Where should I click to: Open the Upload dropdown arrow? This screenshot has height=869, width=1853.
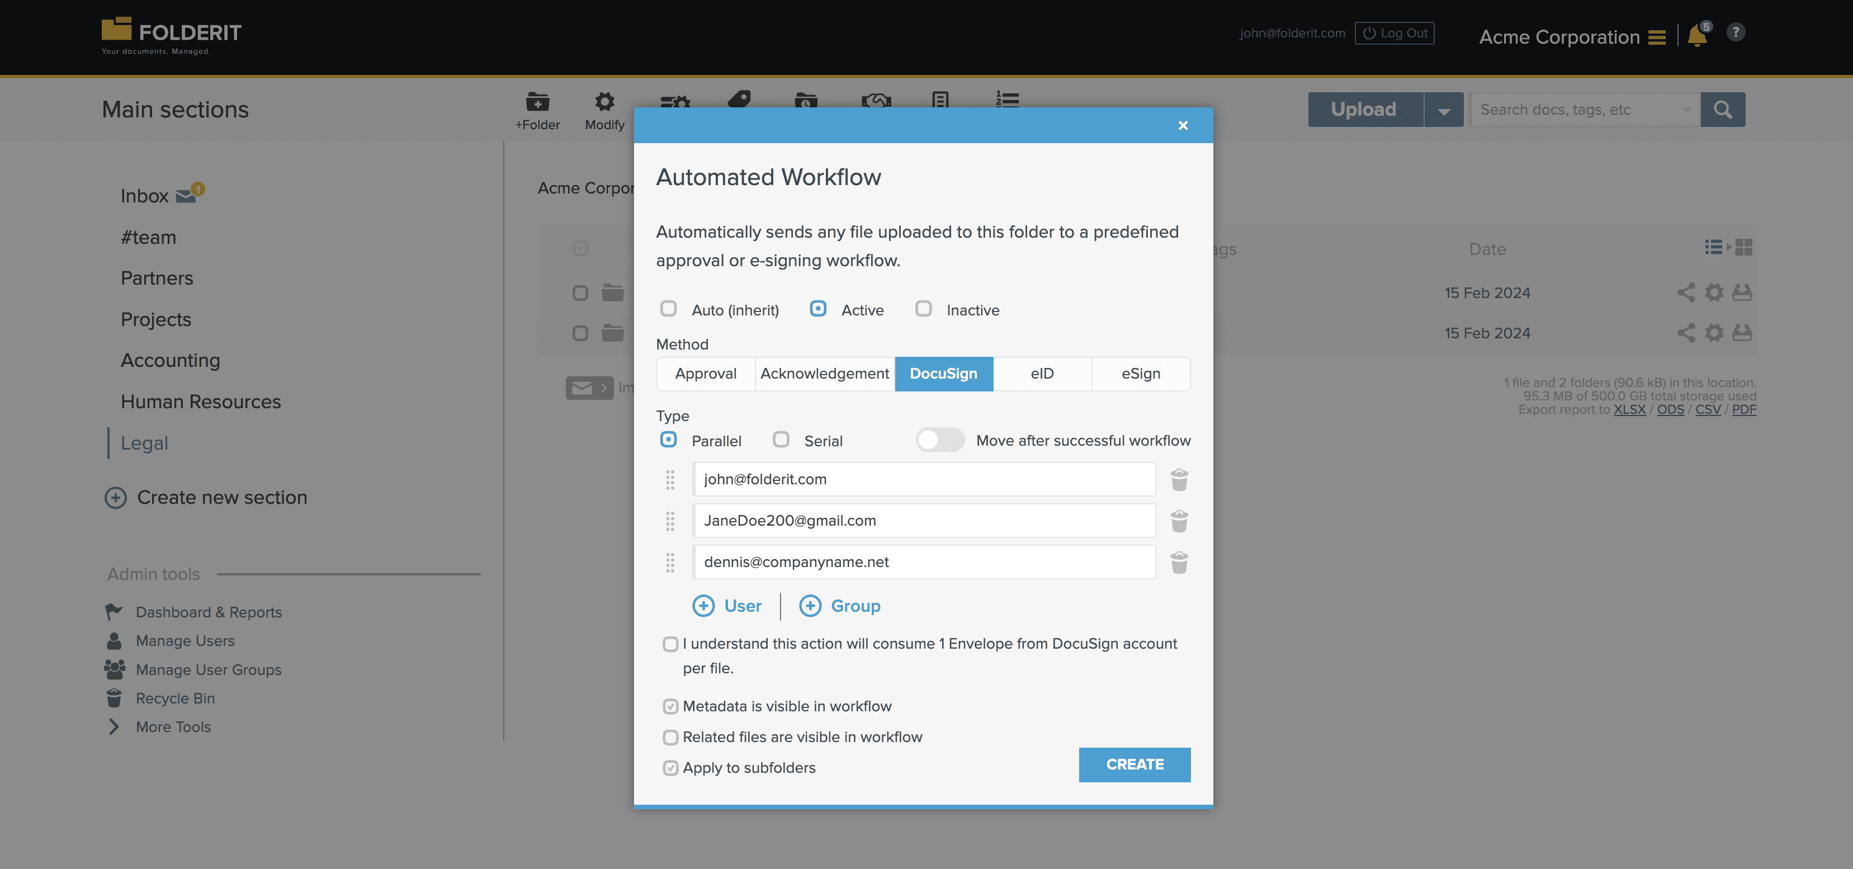pos(1443,110)
